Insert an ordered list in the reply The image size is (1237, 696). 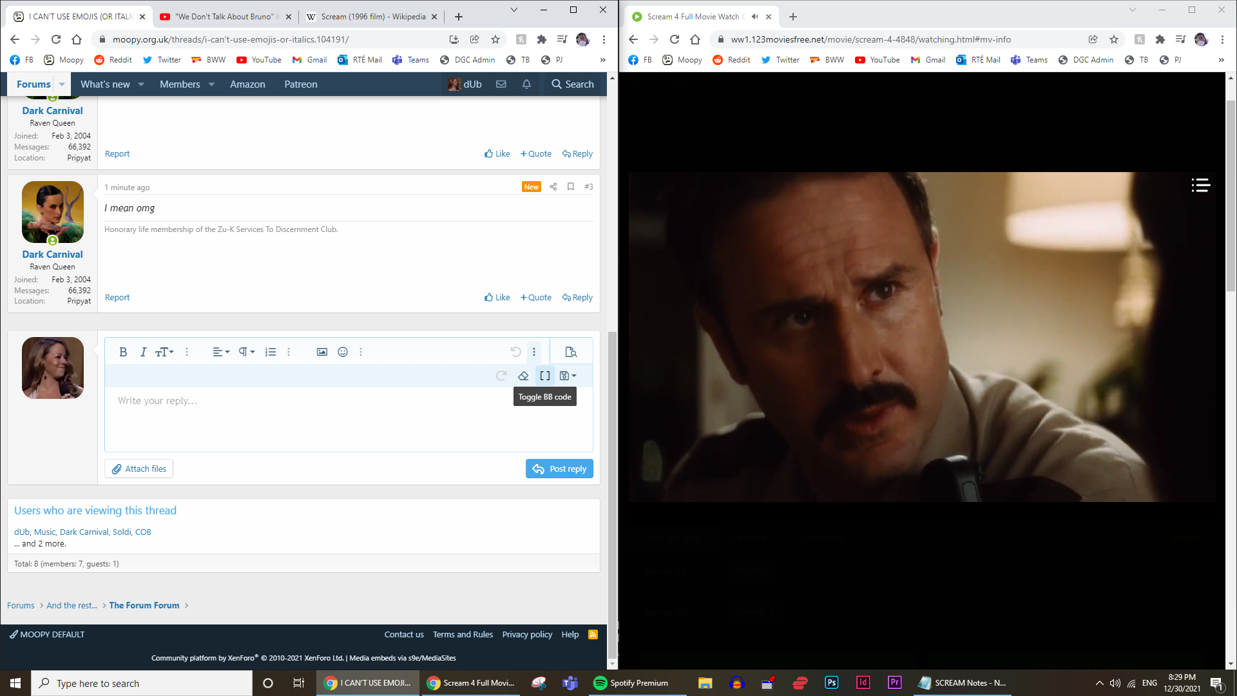(x=271, y=352)
